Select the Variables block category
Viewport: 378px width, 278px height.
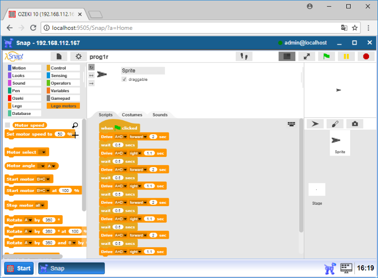click(63, 91)
